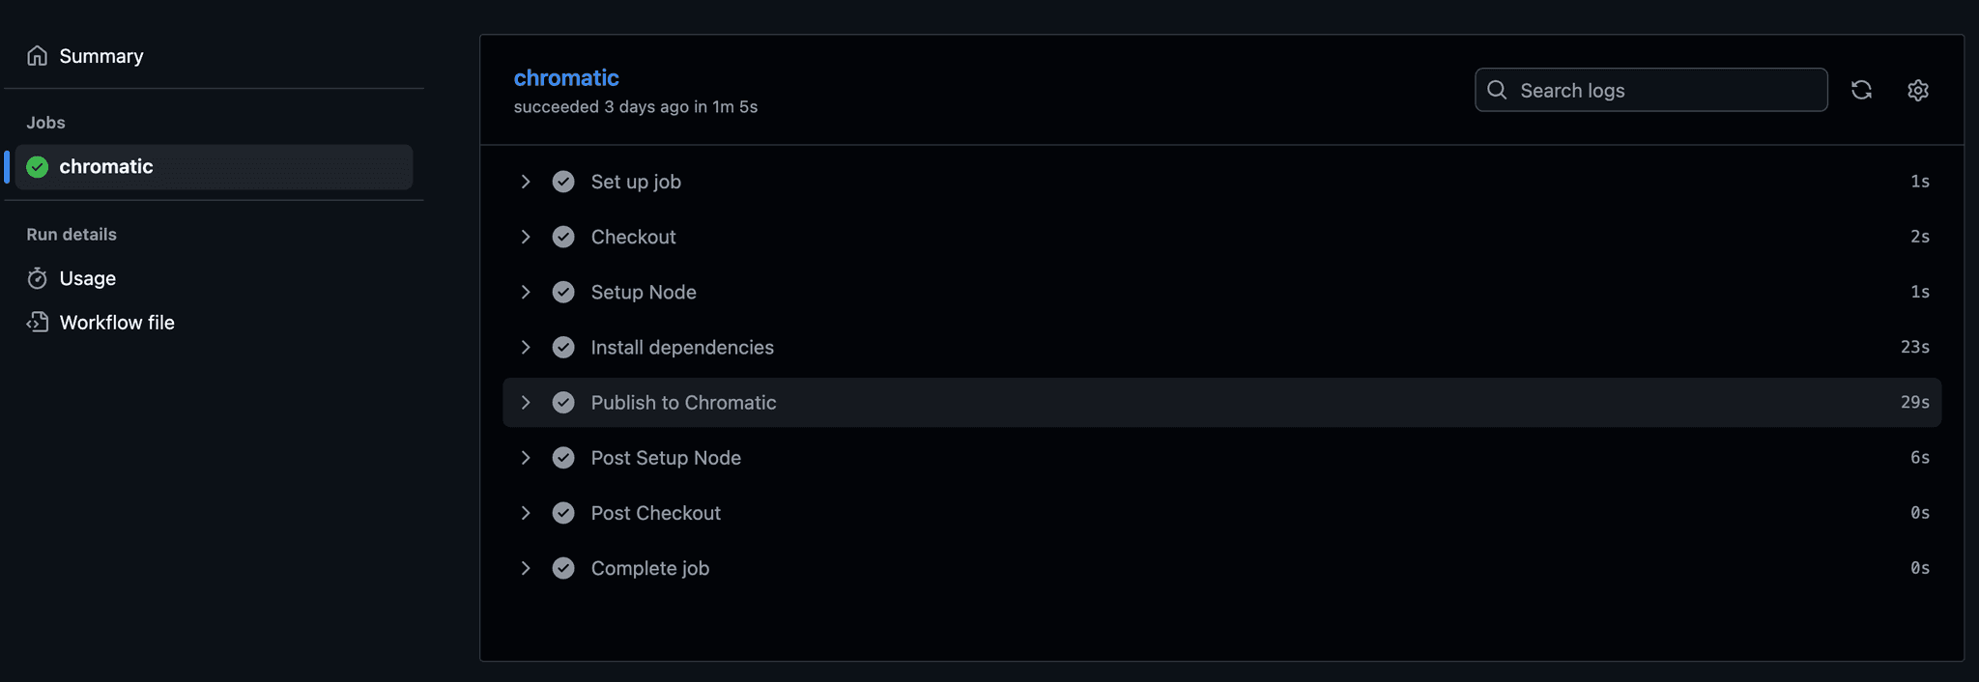Click the green success icon beside chromatic job
The height and width of the screenshot is (682, 1979).
pos(38,167)
